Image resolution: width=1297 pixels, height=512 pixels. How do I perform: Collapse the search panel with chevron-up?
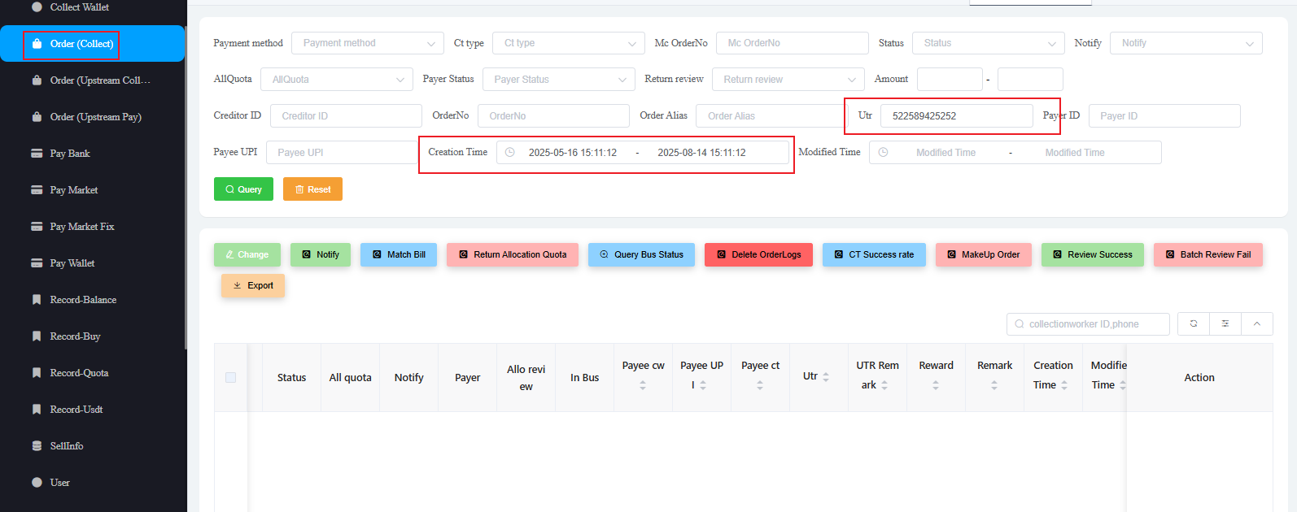1257,323
